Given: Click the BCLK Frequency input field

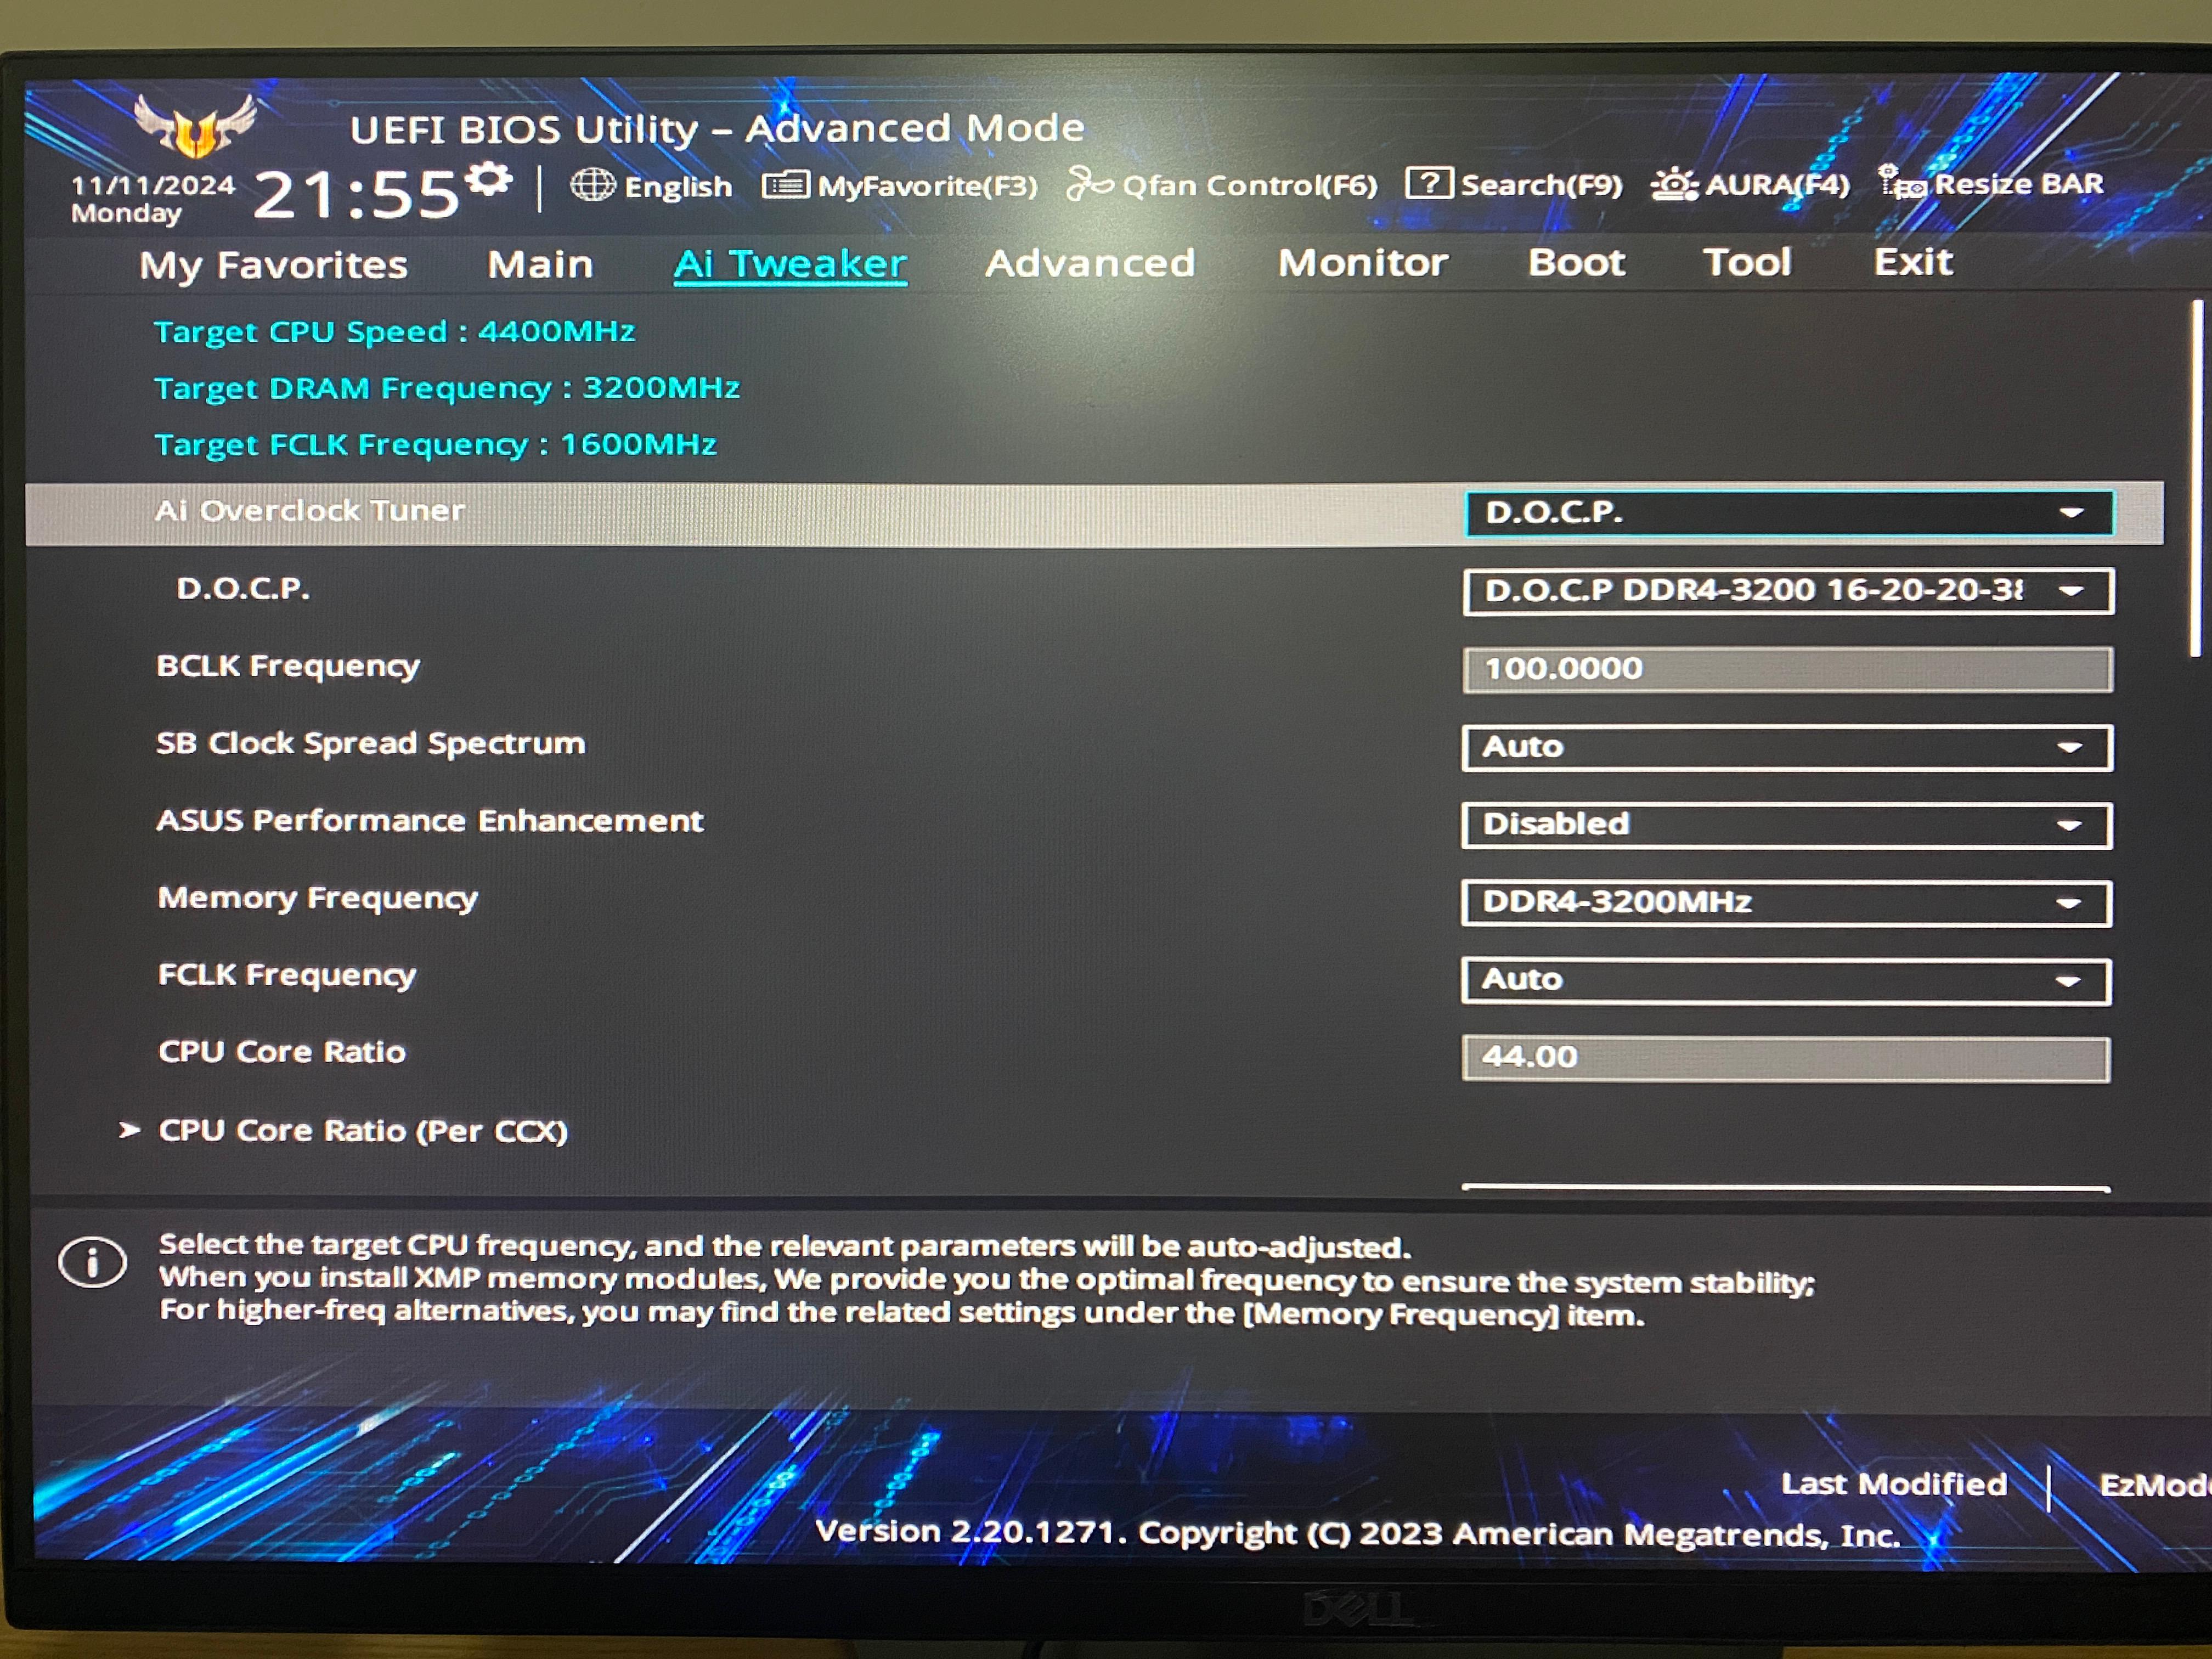Looking at the screenshot, I should (1788, 669).
